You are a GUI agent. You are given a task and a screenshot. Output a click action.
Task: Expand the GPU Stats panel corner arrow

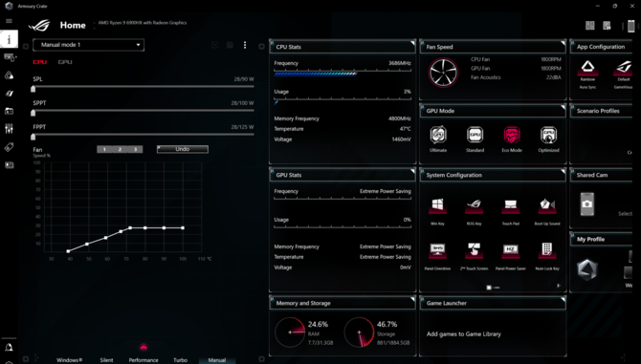tap(412, 172)
